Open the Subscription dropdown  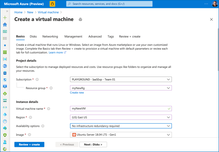point(121,80)
